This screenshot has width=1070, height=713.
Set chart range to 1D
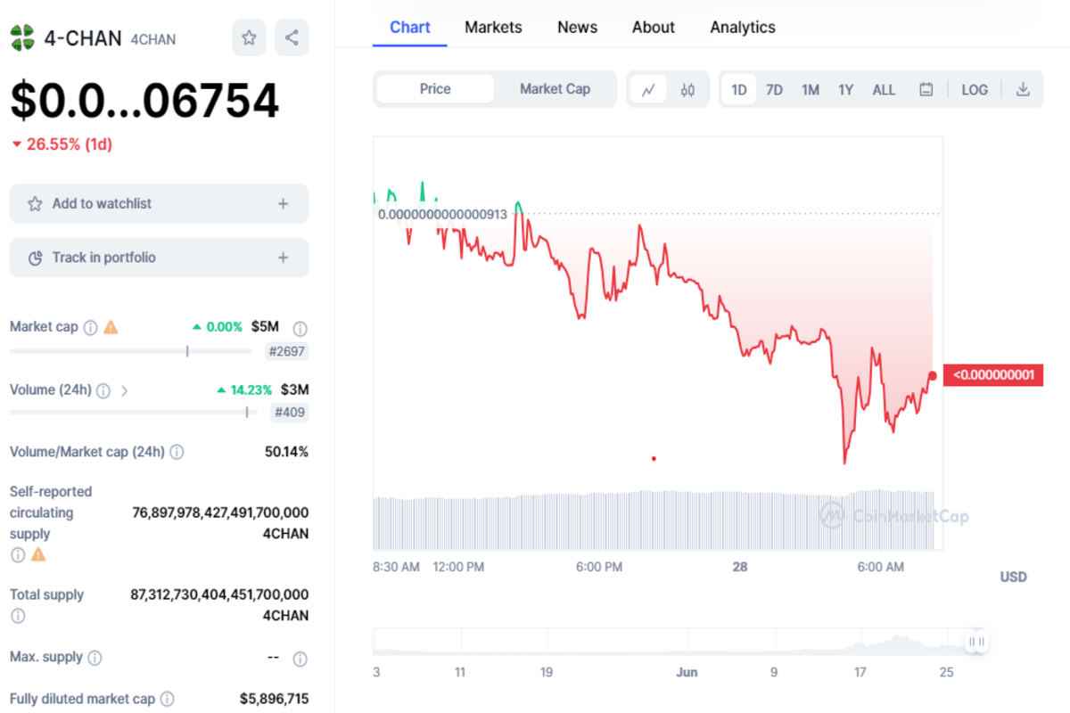[x=739, y=89]
